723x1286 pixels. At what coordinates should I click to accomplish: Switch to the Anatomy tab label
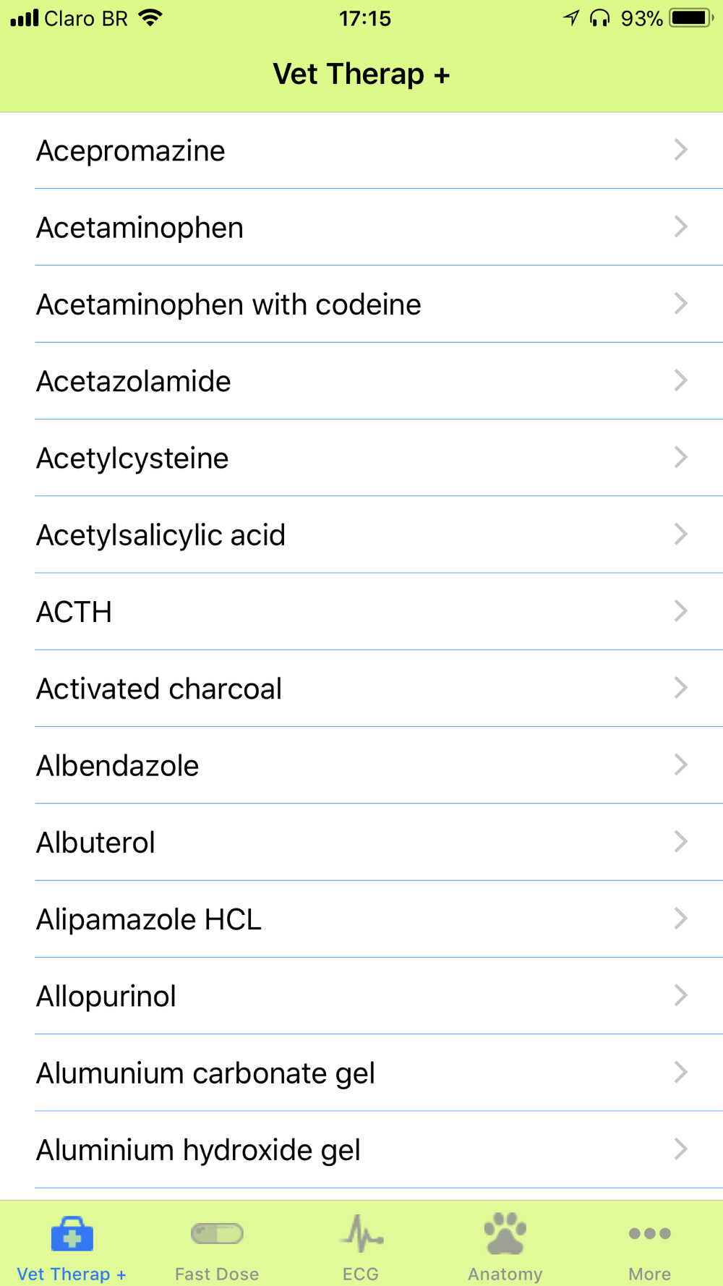tap(505, 1274)
